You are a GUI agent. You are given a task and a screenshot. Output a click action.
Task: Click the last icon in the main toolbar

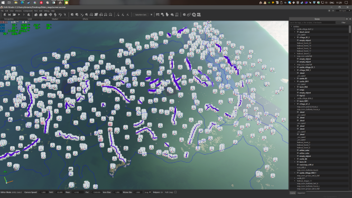(199, 15)
